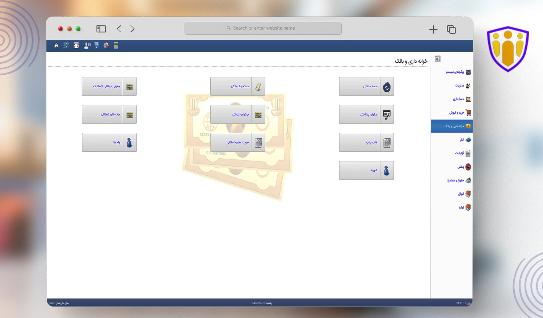Image resolution: width=543 pixels, height=318 pixels.
Task: Open the online users icon showing 83
Action: pyautogui.click(x=87, y=45)
